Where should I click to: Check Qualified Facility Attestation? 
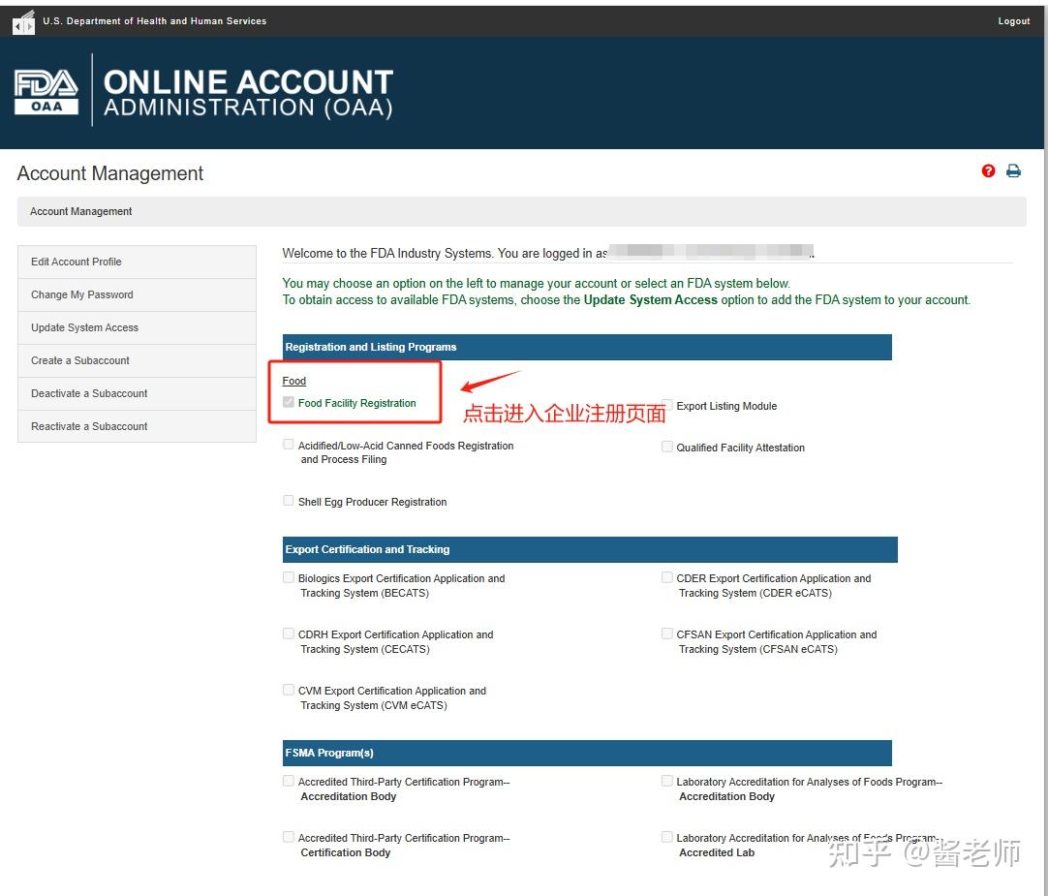point(666,446)
